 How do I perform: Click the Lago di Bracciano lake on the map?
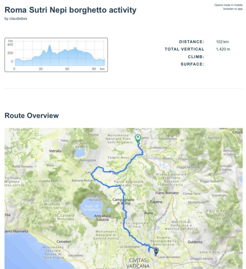(x=90, y=207)
